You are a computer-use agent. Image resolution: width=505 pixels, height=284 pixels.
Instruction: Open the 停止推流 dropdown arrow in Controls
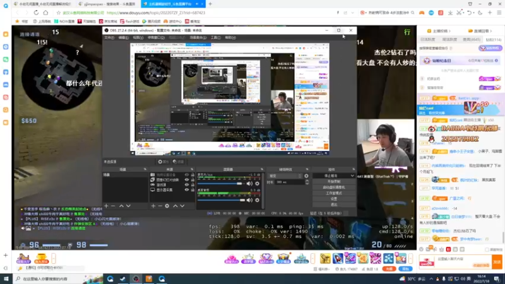tap(352, 176)
